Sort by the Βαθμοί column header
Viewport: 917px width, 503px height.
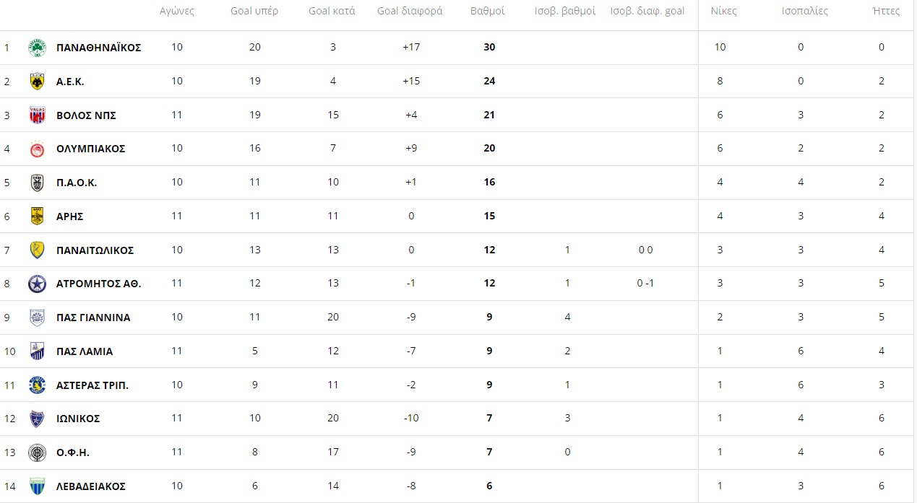[488, 12]
